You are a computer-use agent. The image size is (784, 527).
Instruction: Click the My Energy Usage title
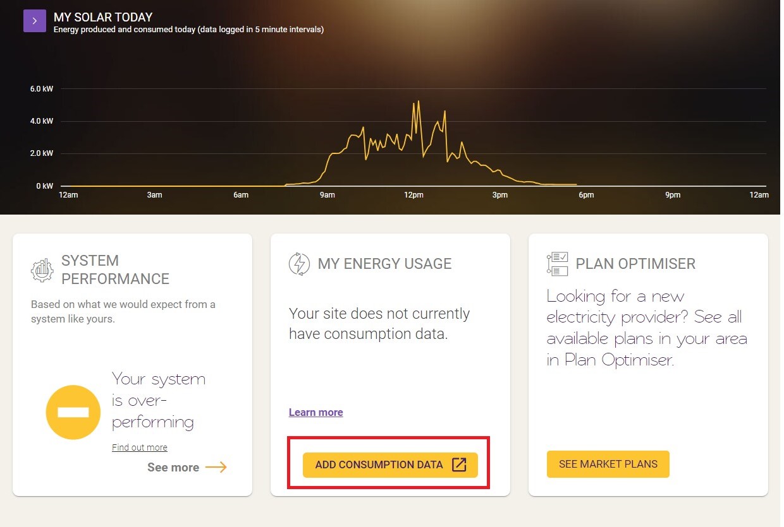[x=384, y=264]
